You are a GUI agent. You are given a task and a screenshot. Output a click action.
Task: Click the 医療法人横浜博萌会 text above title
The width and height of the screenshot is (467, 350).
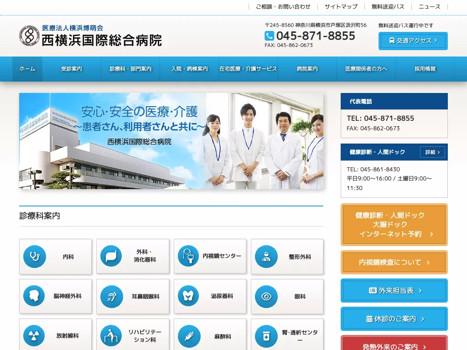click(73, 28)
